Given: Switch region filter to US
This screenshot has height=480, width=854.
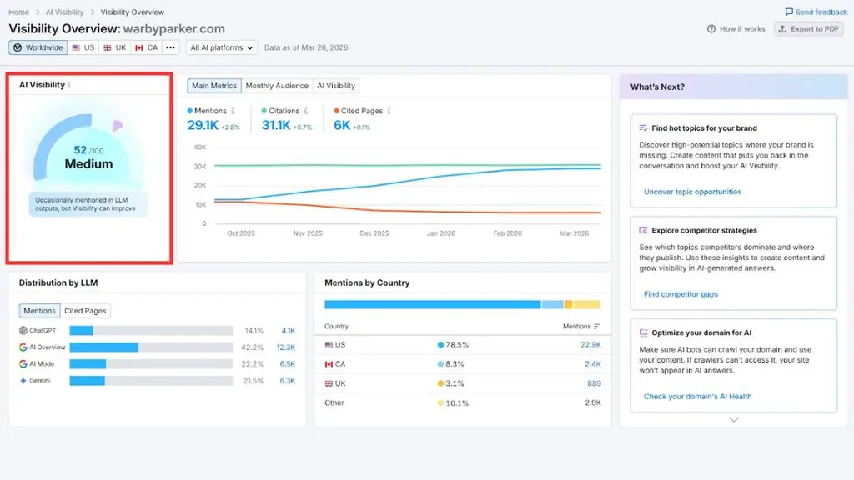Looking at the screenshot, I should coord(83,47).
